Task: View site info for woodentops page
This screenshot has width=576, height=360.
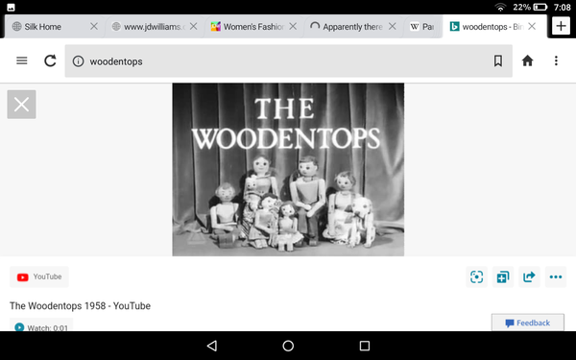Action: tap(78, 61)
